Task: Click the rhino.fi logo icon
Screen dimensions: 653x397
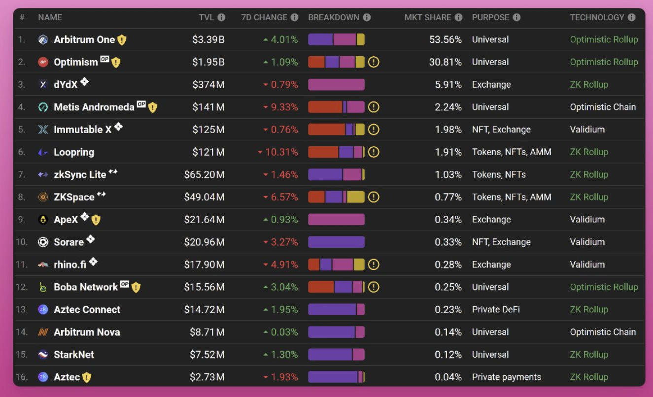Action: [x=43, y=265]
